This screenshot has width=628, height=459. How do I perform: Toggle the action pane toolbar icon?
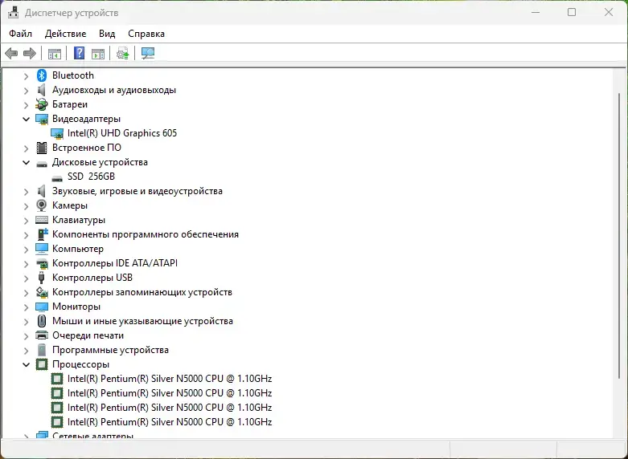pos(98,53)
